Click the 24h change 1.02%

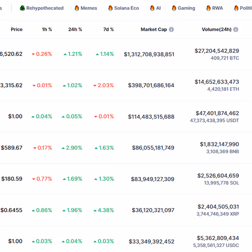[x=73, y=85]
